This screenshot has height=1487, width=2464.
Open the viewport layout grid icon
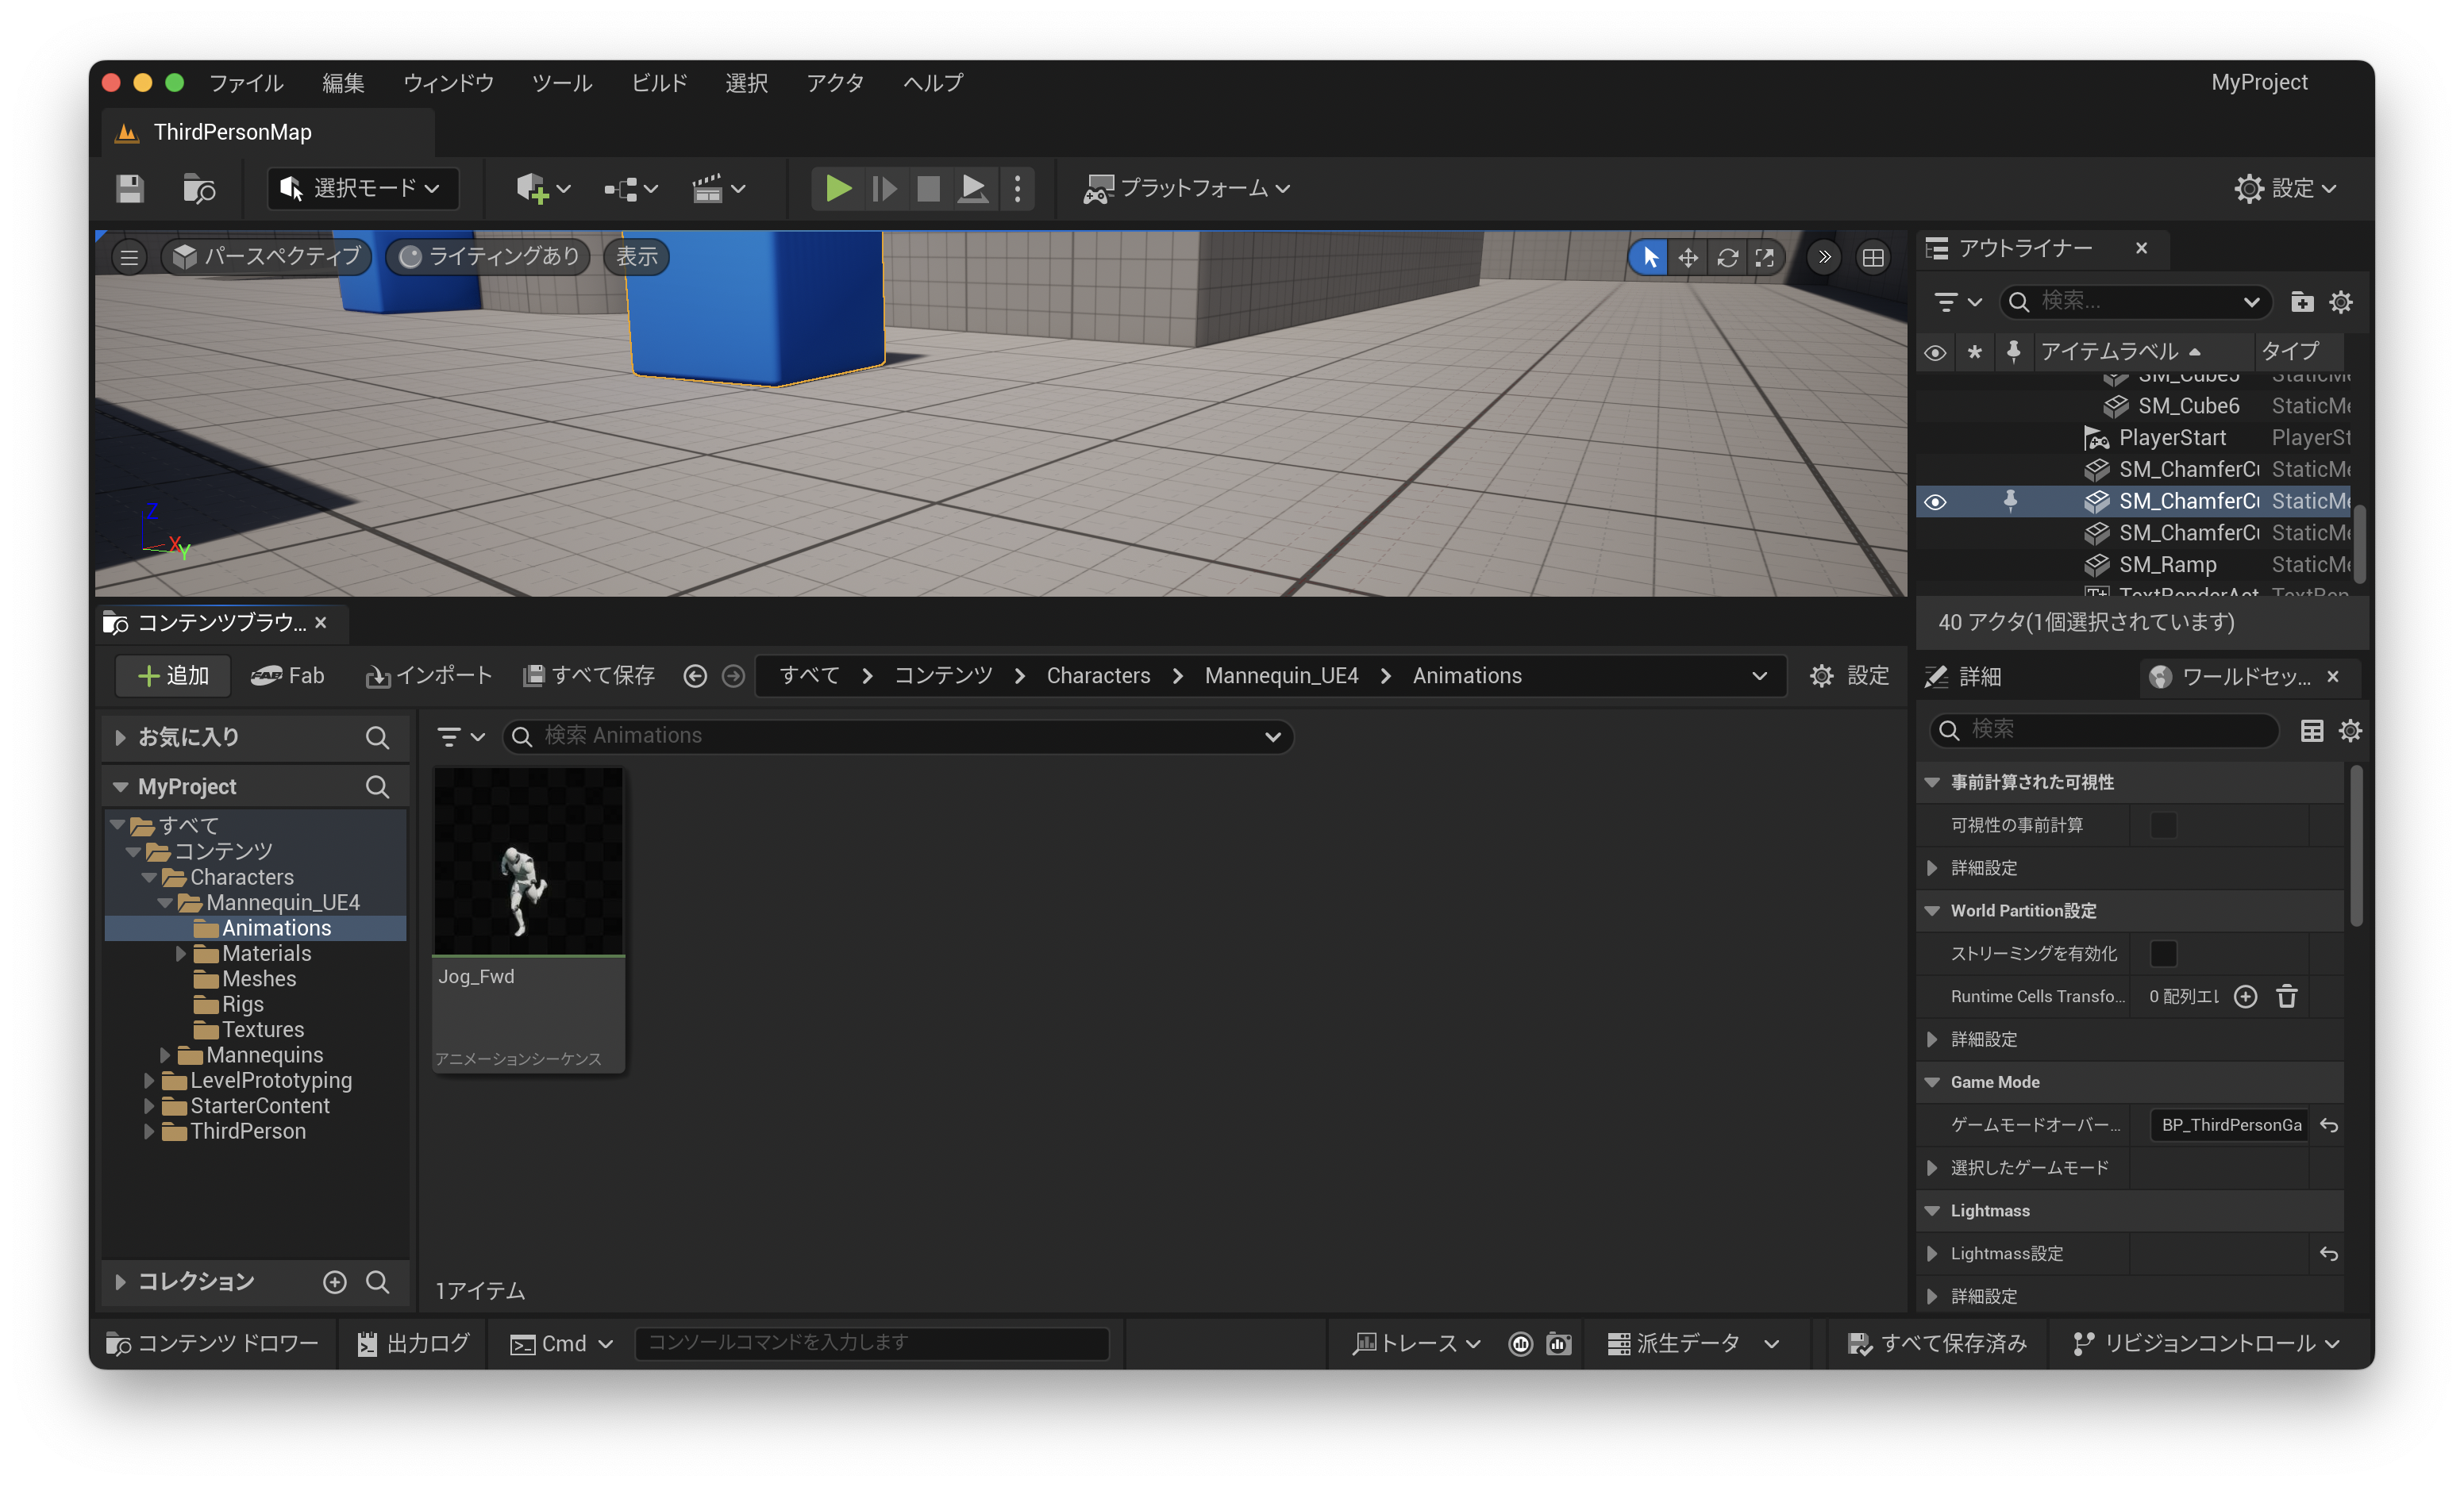pos(1873,258)
